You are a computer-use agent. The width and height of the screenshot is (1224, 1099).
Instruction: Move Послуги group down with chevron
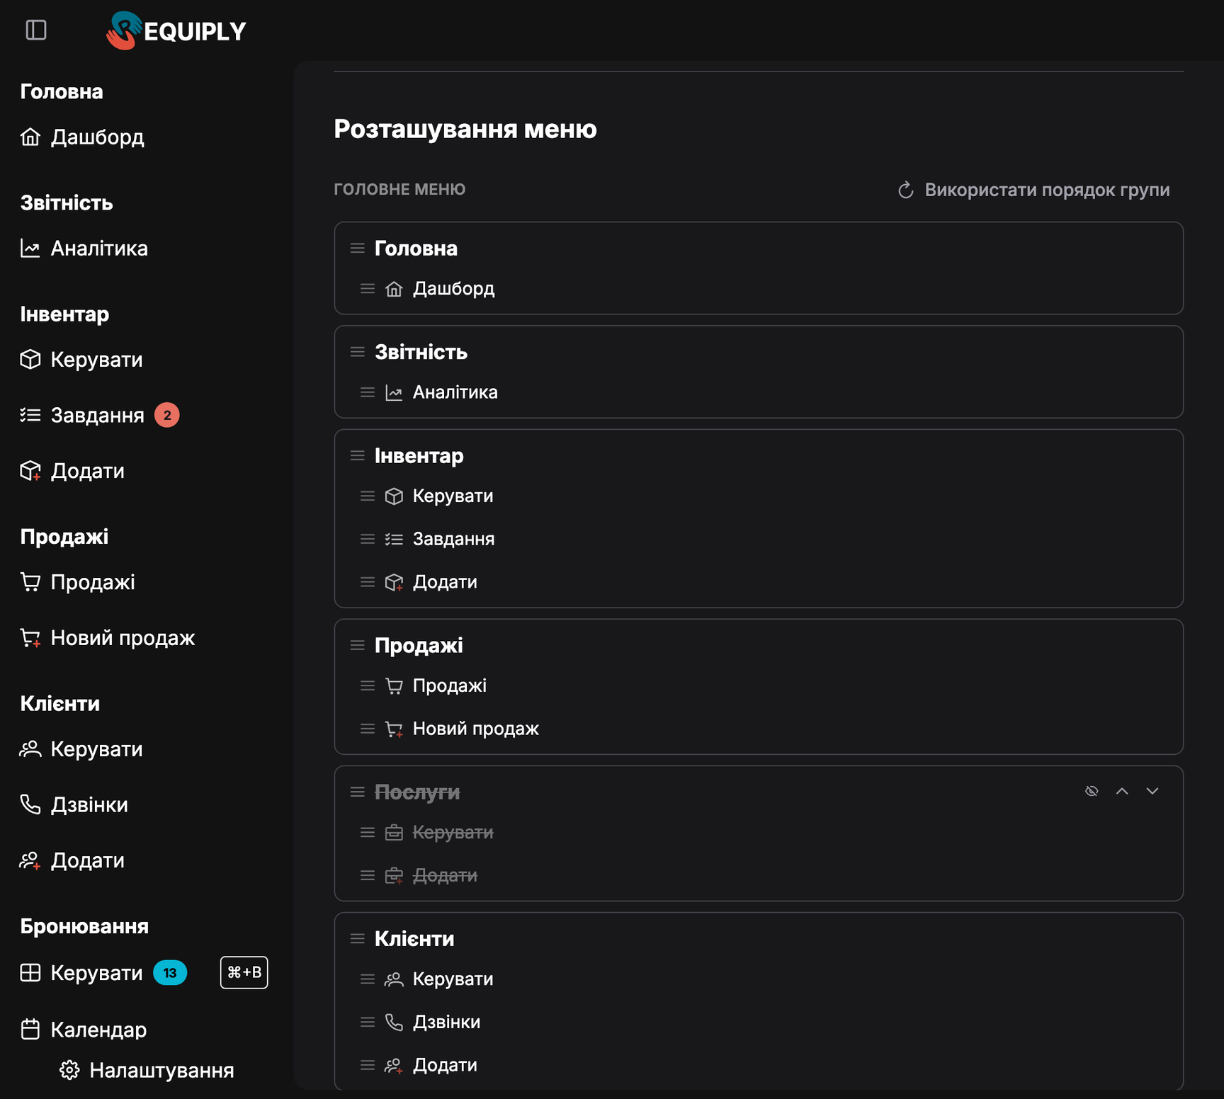1152,791
